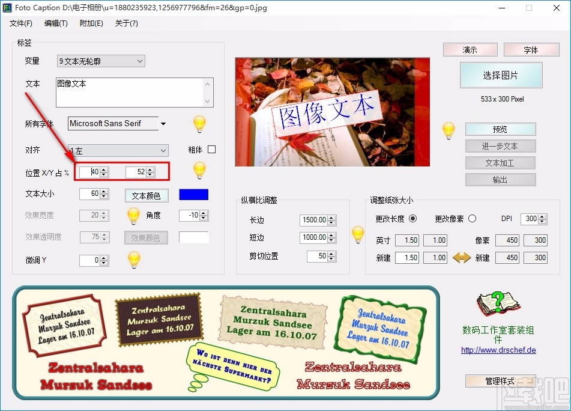Click the 数码工作室套装组件 green text
The height and width of the screenshot is (411, 571).
(498, 335)
